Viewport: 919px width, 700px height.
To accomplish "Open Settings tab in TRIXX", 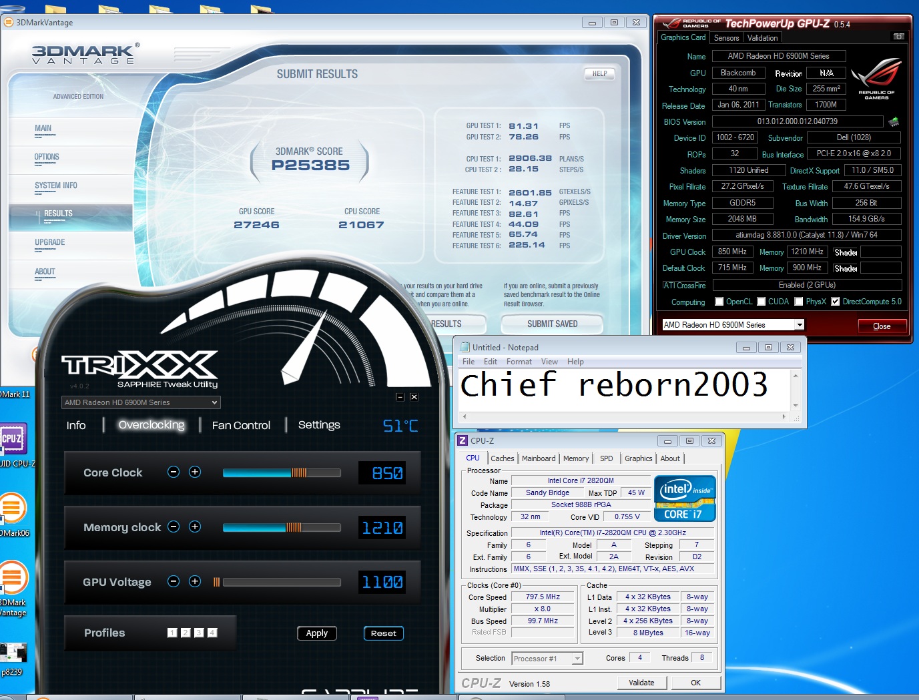I will [x=319, y=425].
